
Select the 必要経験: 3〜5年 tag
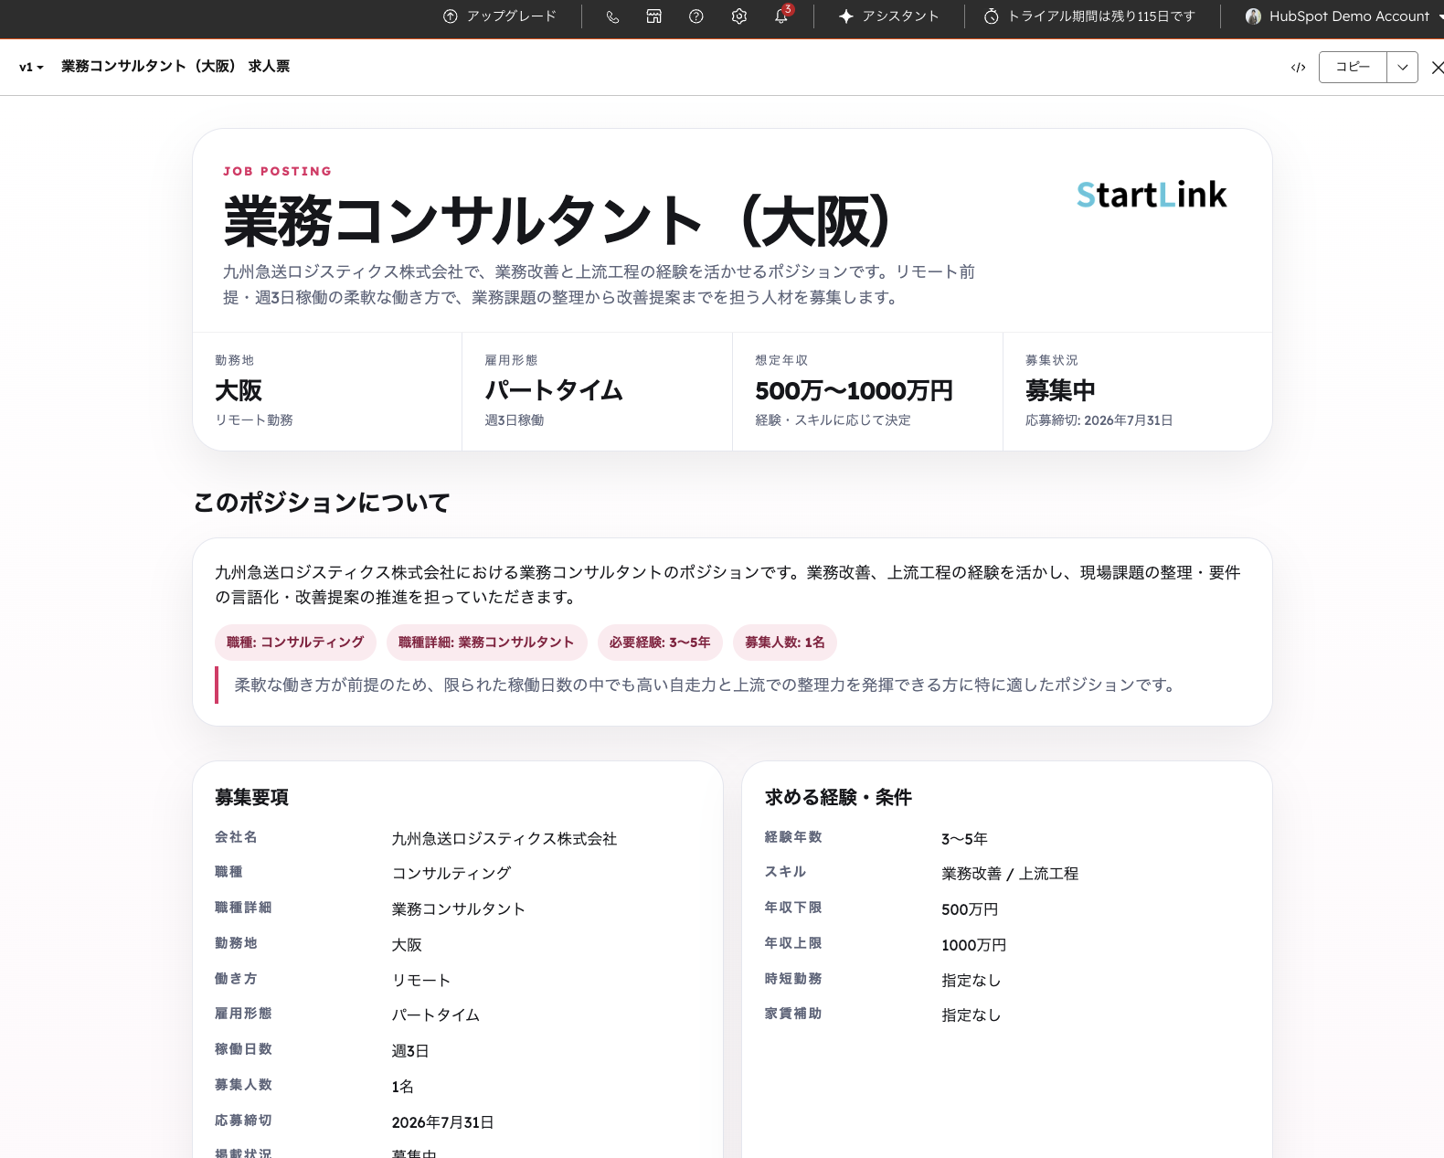pyautogui.click(x=660, y=643)
